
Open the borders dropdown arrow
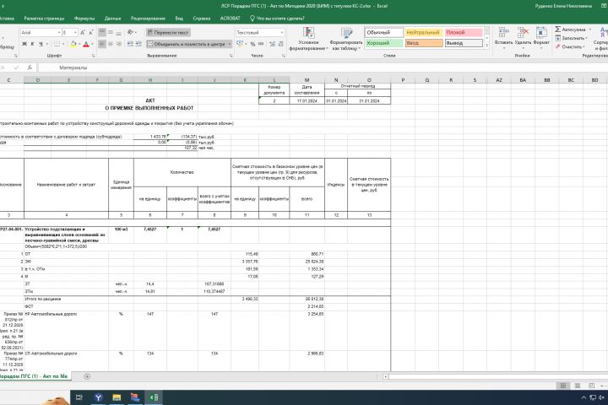pos(62,44)
